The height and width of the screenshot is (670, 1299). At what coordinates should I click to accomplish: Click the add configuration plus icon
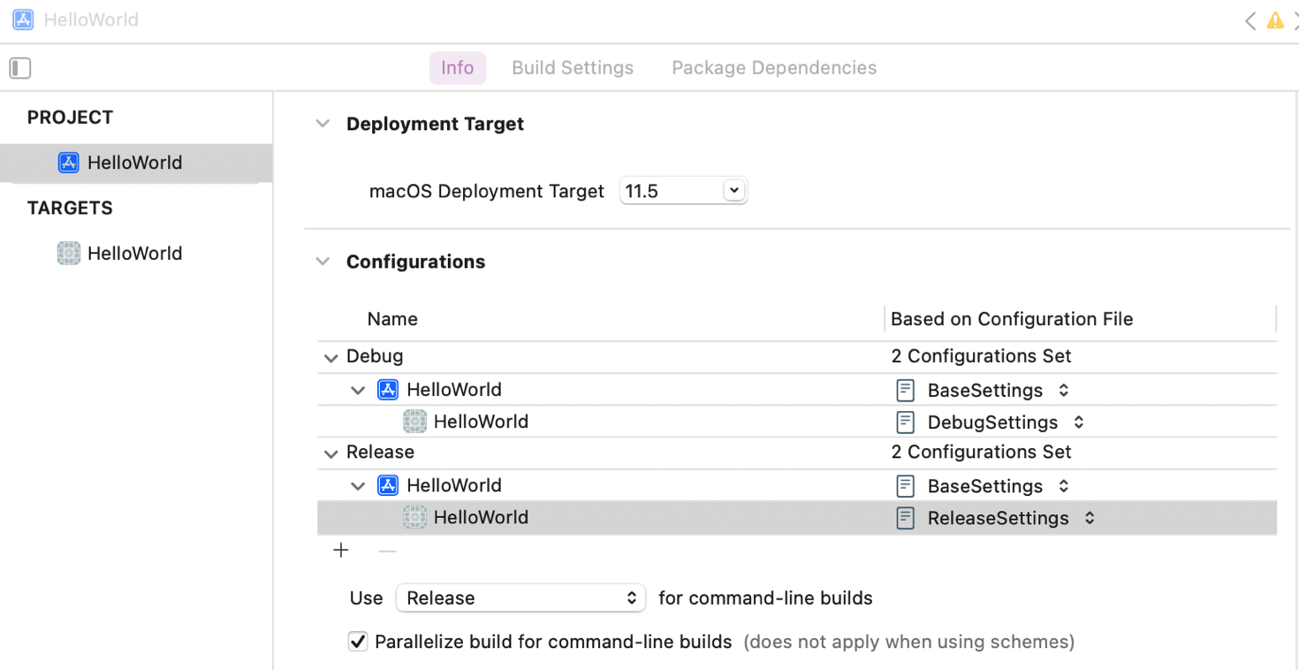(x=341, y=551)
